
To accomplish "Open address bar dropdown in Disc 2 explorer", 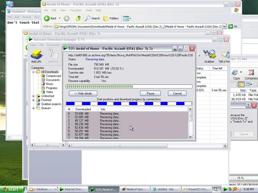I will (x=224, y=26).
